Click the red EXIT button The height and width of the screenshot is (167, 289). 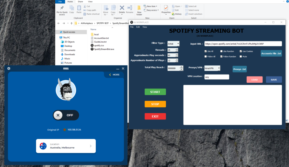click(155, 116)
